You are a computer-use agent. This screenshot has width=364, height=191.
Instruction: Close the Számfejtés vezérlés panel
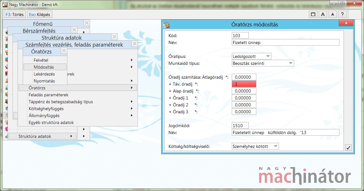click(134, 44)
